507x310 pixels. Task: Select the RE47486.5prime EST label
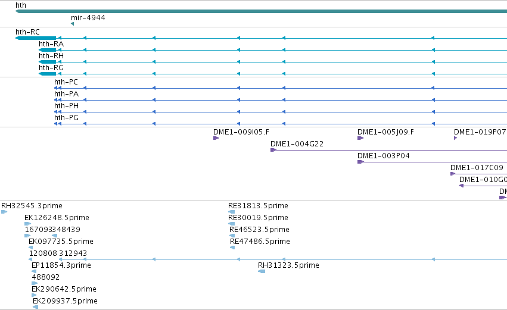pos(260,242)
